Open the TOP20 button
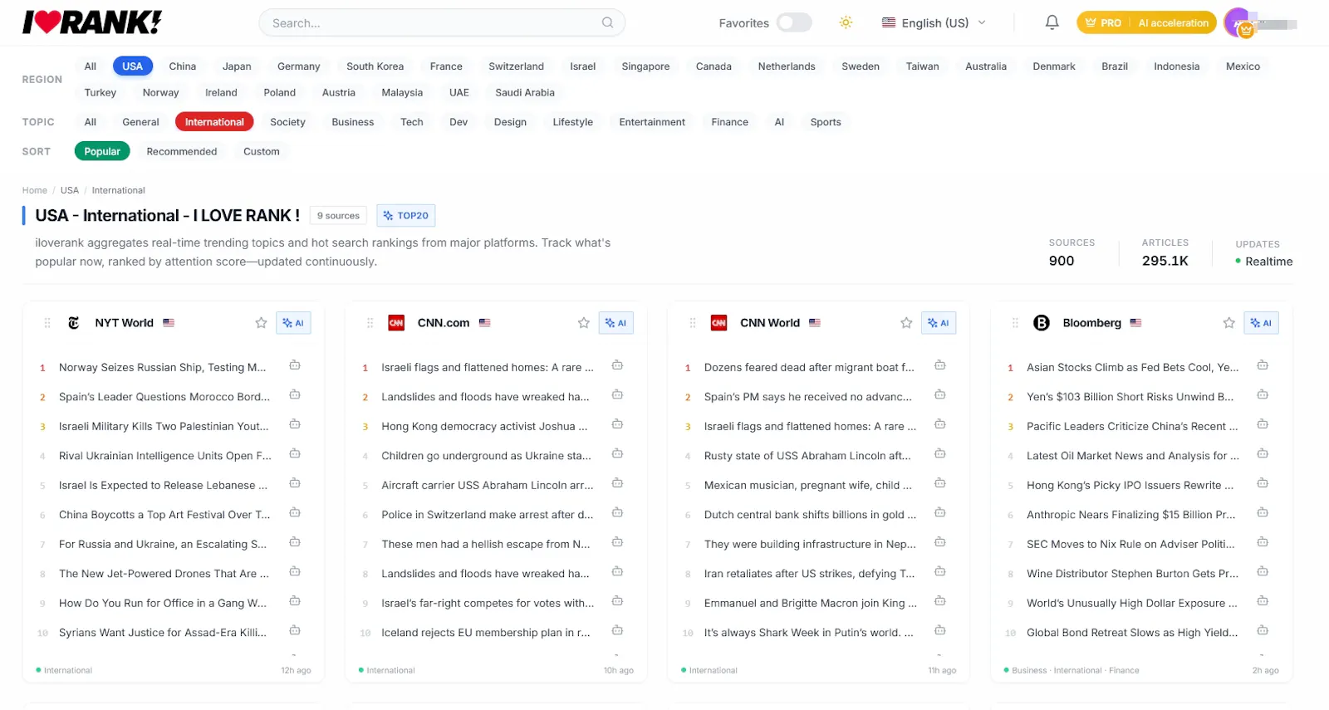This screenshot has height=710, width=1329. [x=406, y=216]
